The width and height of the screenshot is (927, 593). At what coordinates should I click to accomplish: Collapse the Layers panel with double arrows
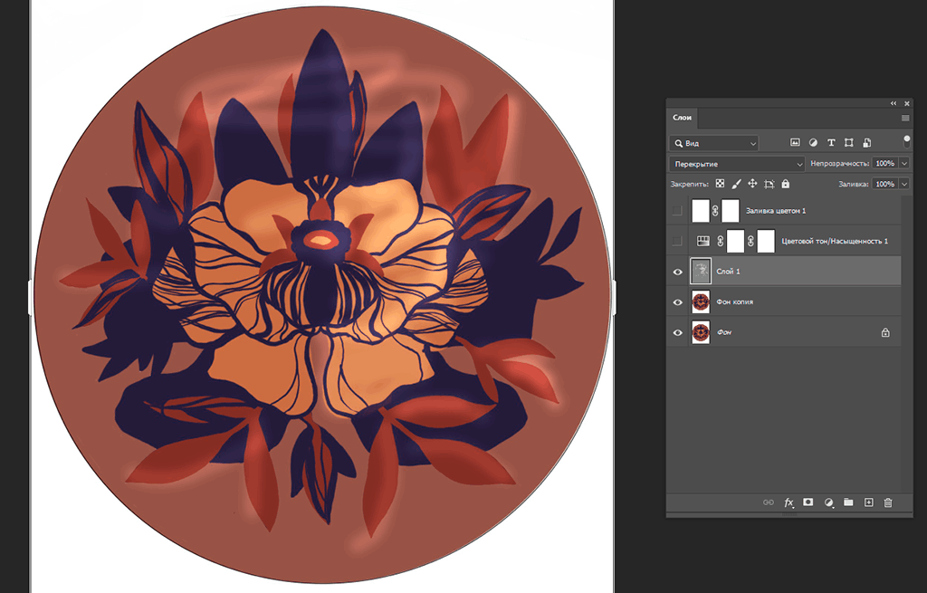pyautogui.click(x=894, y=103)
